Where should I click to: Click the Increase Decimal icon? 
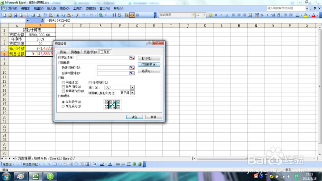273,15
